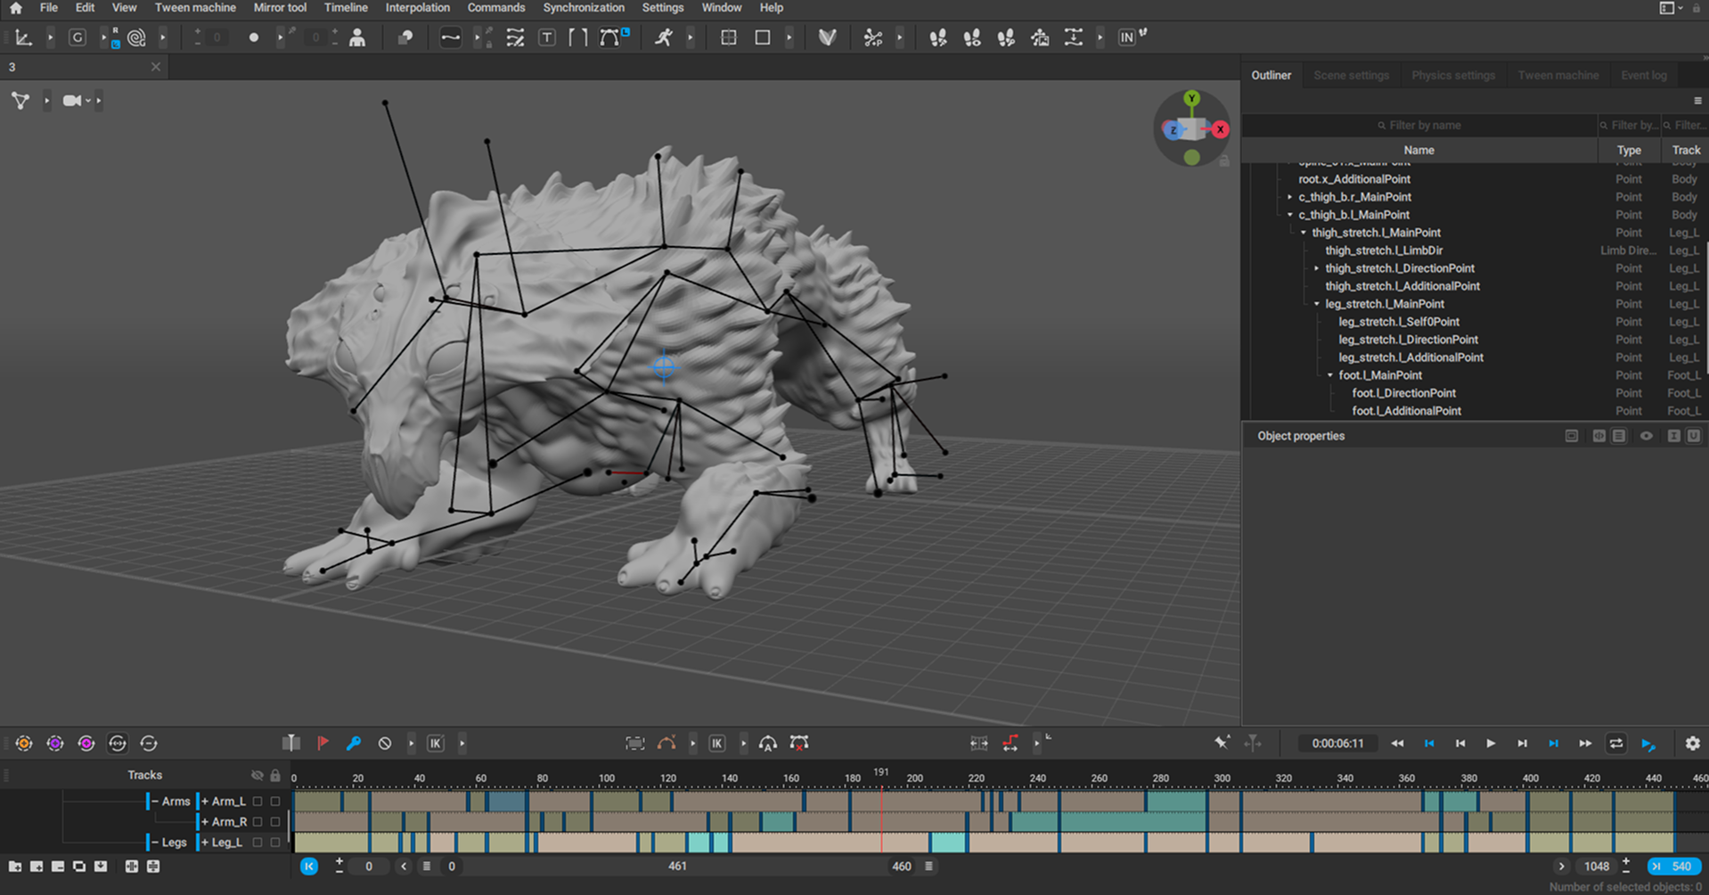
Task: Expand the c_thigh_b.r_MainPoint tree node
Action: coord(1289,197)
